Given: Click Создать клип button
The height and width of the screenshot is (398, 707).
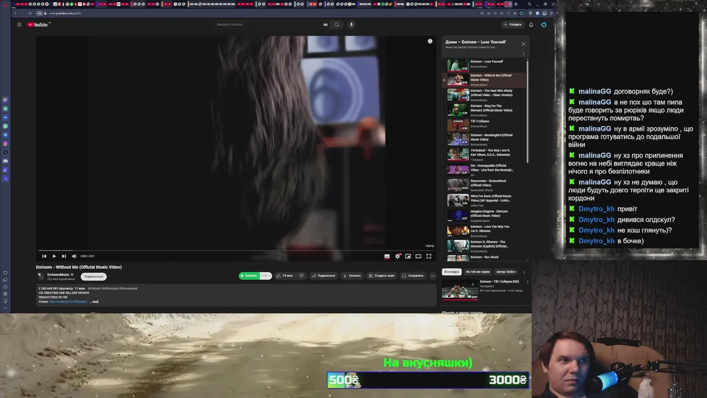Looking at the screenshot, I should [382, 275].
